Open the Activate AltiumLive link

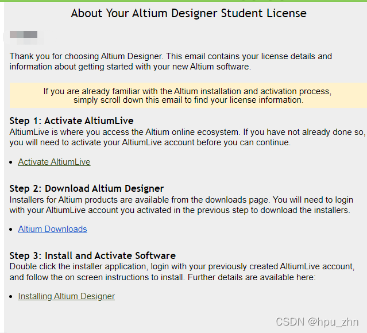54,162
